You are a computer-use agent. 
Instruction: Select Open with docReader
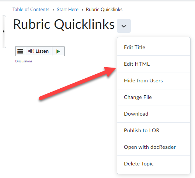[154, 147]
